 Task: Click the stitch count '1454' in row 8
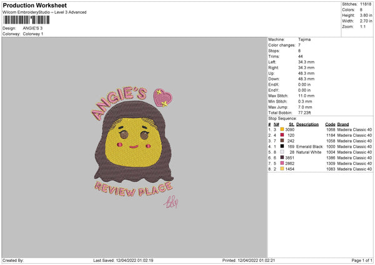(x=289, y=169)
